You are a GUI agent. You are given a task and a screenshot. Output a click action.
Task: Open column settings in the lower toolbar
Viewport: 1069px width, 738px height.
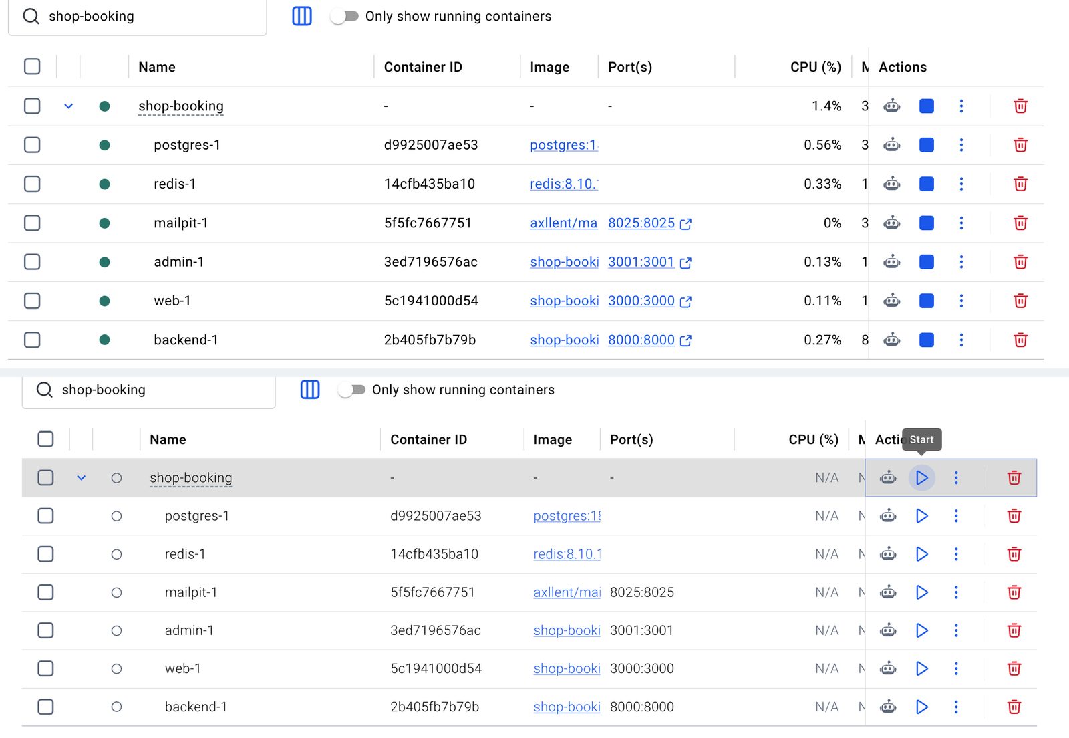(x=310, y=389)
